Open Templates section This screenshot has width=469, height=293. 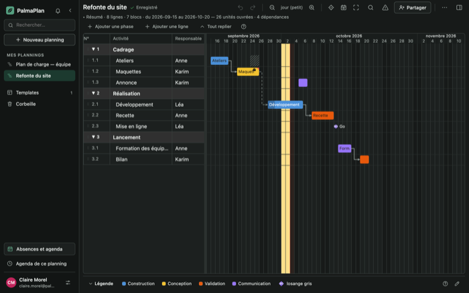click(x=40, y=93)
